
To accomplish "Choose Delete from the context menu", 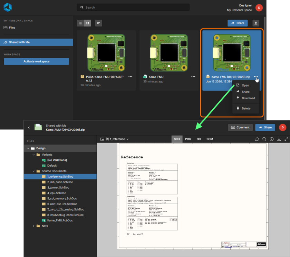I will pos(246,108).
